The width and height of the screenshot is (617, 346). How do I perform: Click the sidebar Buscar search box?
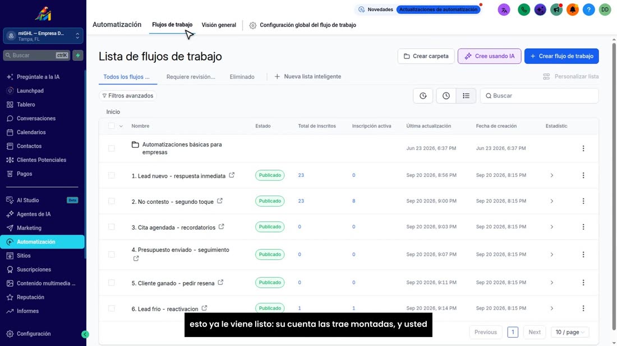(36, 55)
